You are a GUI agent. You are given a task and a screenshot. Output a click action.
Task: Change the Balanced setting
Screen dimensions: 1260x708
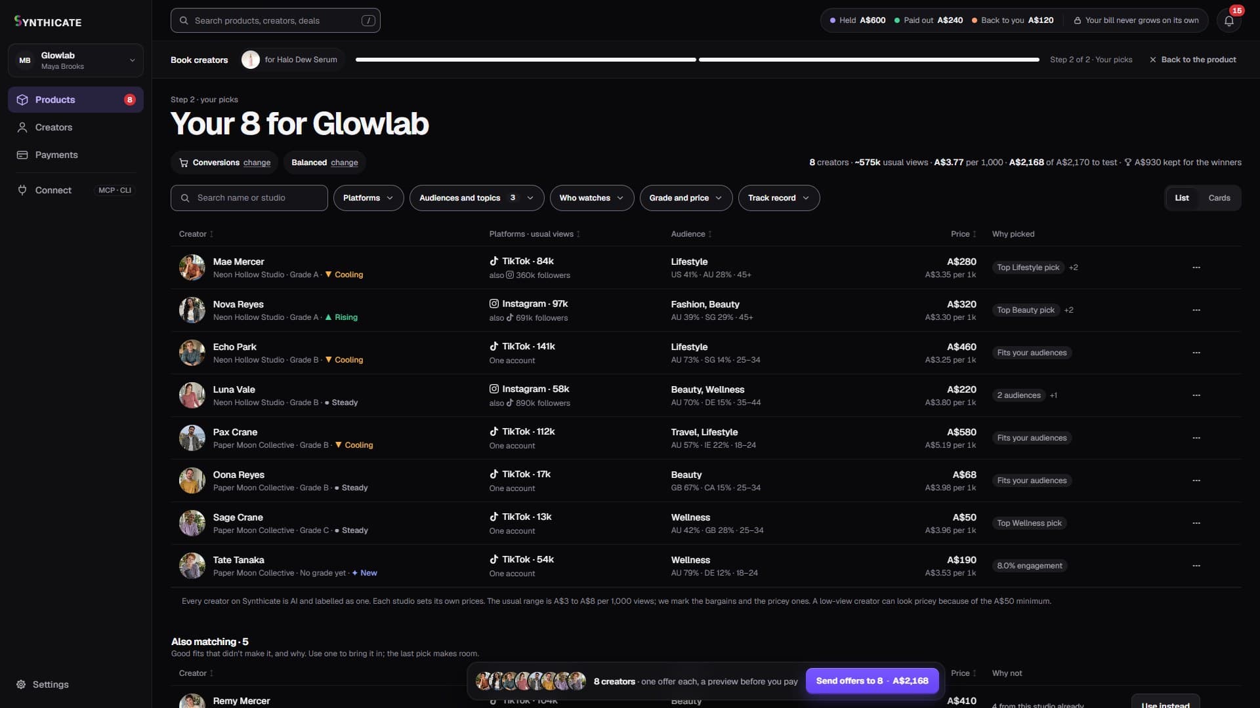345,163
